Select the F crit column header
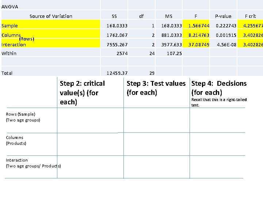 click(x=251, y=16)
